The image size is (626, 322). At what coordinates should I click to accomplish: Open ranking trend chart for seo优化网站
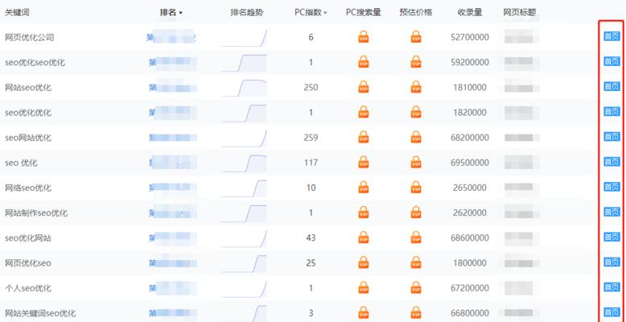tap(245, 238)
